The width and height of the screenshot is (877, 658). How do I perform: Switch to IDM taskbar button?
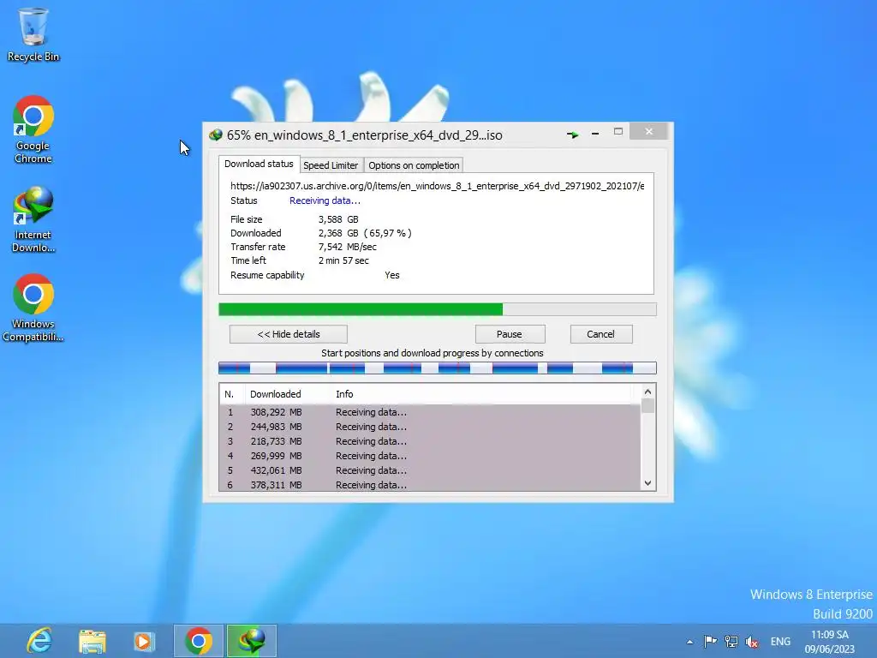click(x=251, y=641)
